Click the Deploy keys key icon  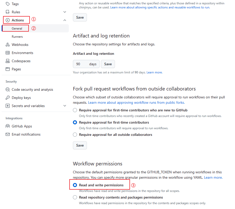pyautogui.click(x=8, y=98)
